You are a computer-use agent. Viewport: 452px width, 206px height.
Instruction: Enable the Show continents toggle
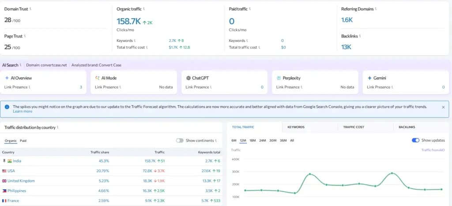point(180,140)
